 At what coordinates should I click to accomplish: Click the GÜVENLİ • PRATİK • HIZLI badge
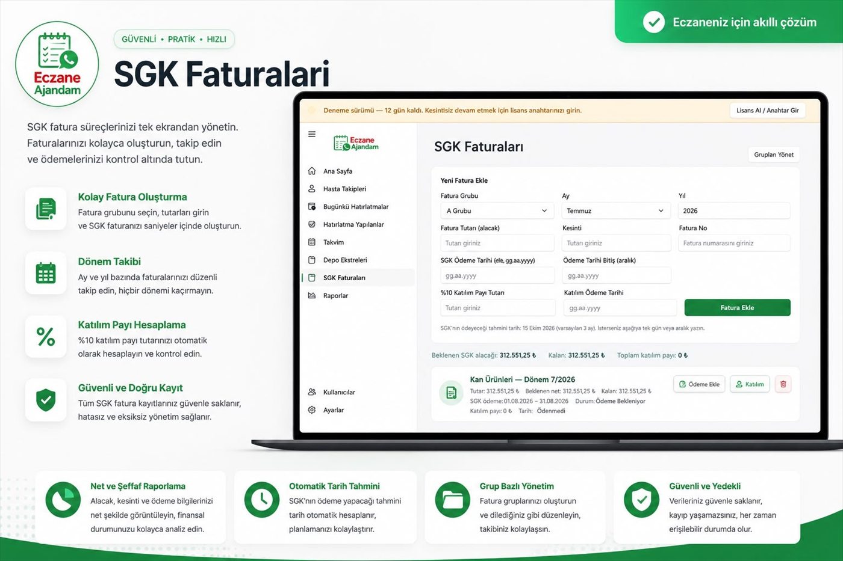tap(174, 39)
